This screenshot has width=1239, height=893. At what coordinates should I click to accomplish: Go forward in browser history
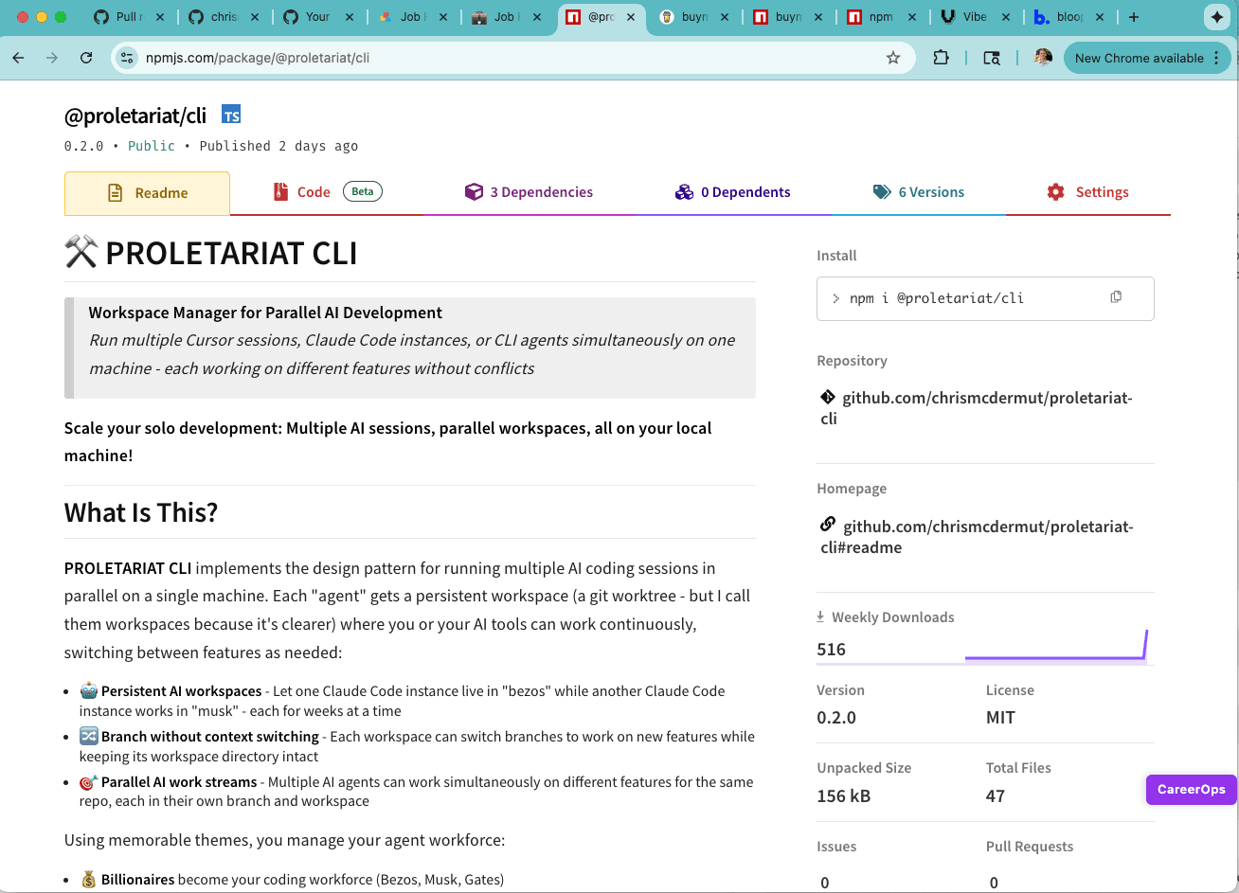click(x=52, y=58)
